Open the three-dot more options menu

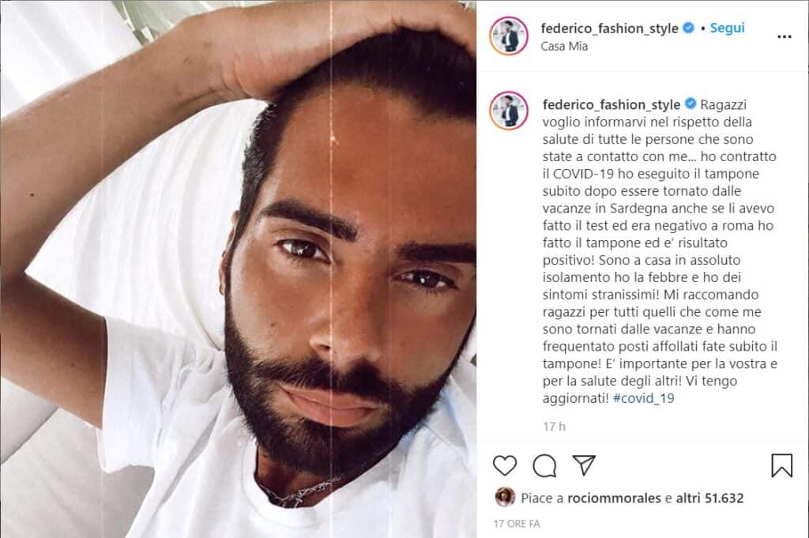click(785, 36)
